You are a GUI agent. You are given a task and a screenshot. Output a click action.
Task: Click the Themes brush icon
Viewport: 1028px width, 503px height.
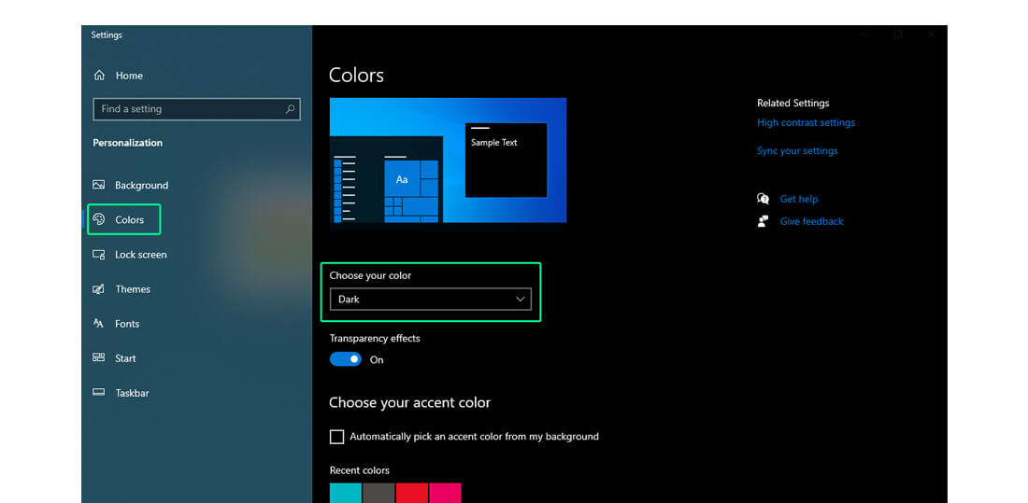coord(98,289)
